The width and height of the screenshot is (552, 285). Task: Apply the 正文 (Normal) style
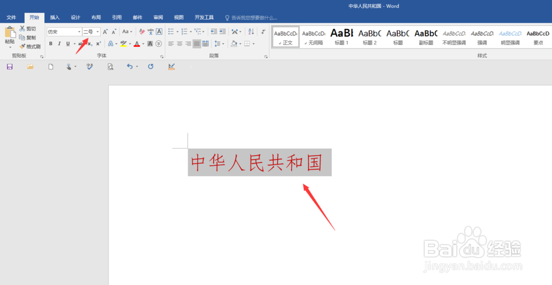point(285,38)
